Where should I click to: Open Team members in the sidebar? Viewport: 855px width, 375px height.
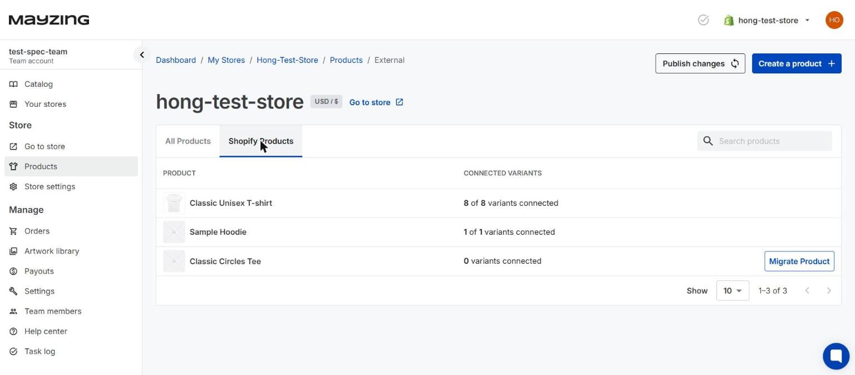[71, 311]
